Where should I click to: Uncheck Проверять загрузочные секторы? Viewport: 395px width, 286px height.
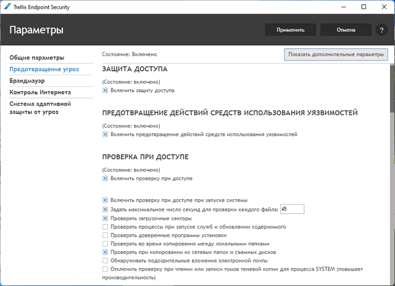(x=106, y=218)
